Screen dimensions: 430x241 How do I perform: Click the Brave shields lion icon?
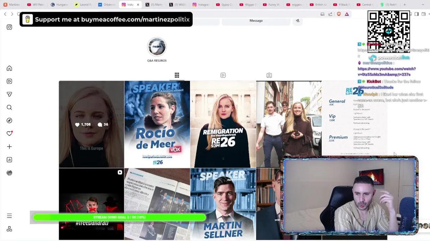pyautogui.click(x=339, y=14)
